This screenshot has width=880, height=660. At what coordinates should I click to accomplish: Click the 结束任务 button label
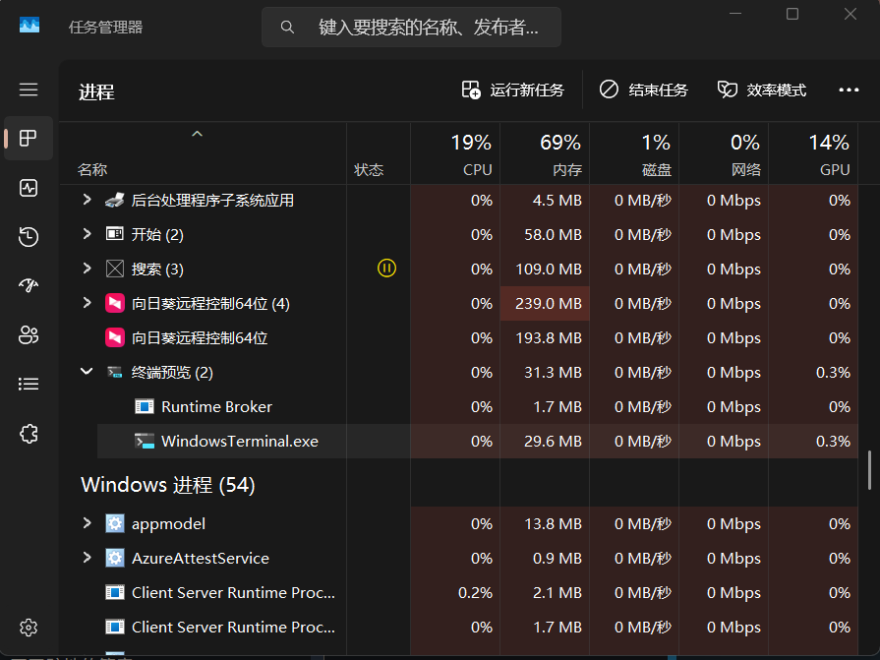(x=658, y=90)
